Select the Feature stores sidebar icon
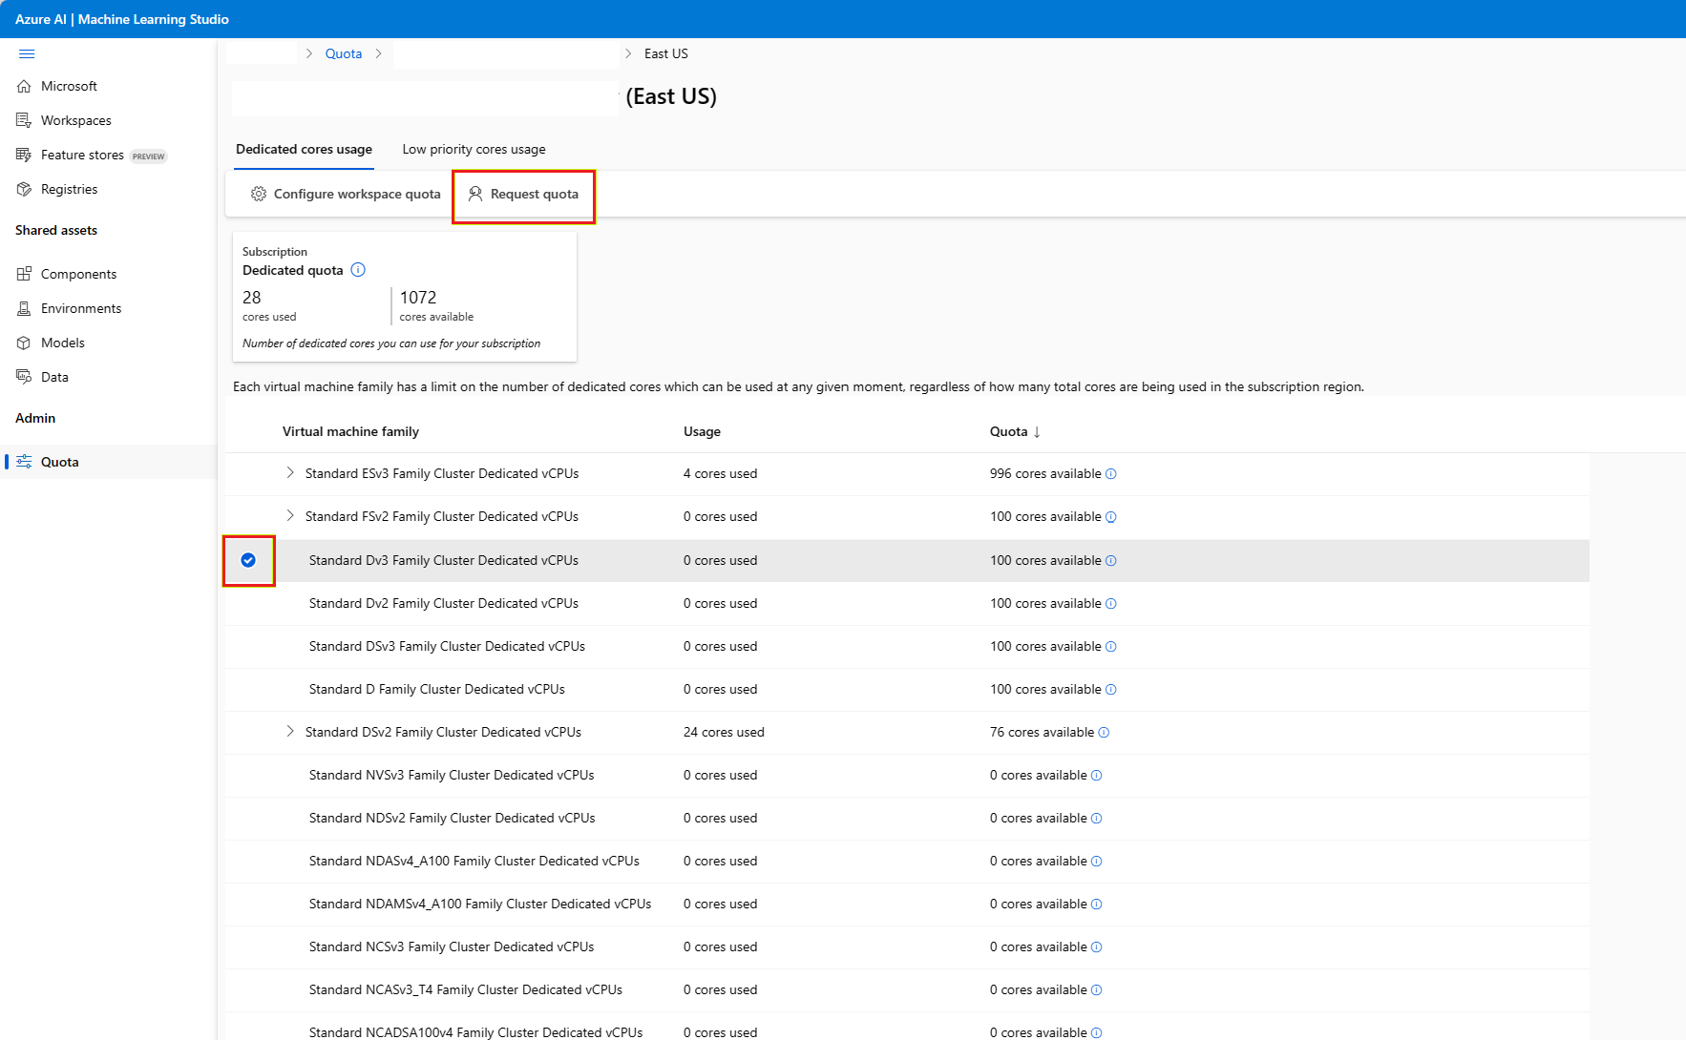 (x=25, y=154)
